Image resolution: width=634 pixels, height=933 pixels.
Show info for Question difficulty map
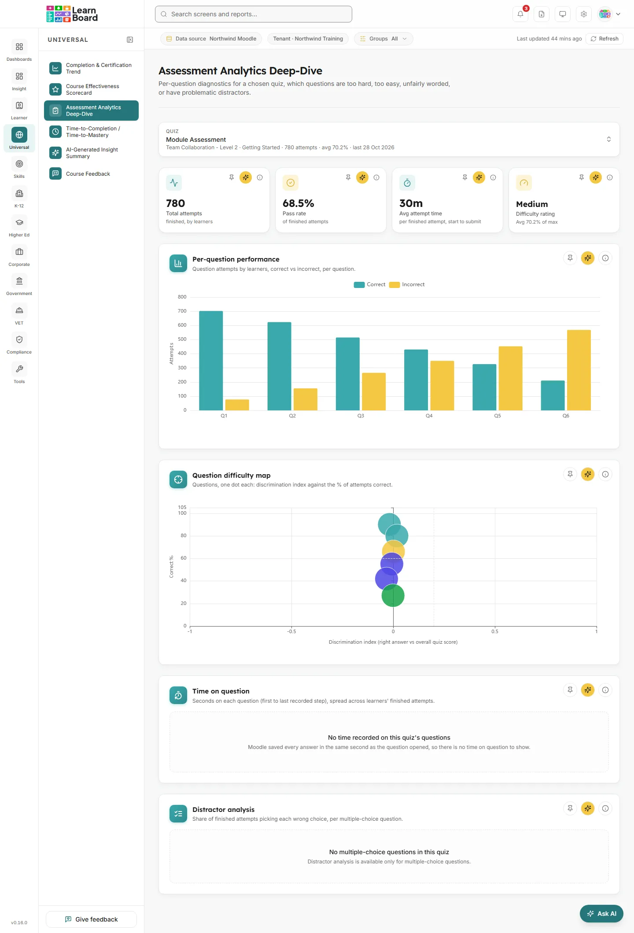(605, 474)
